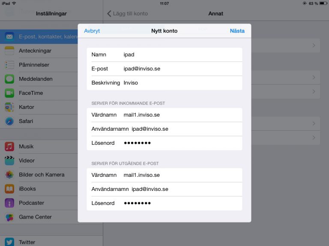
Task: Edit the Namn field
Action: (x=180, y=55)
